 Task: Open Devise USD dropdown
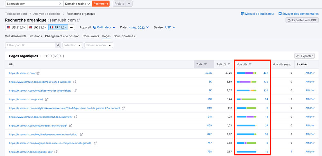[170, 27]
